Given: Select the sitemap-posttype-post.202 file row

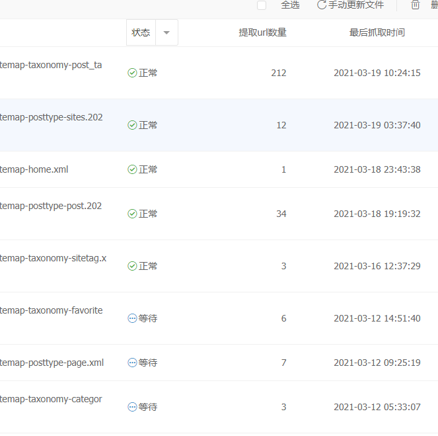Looking at the screenshot, I should [51, 206].
